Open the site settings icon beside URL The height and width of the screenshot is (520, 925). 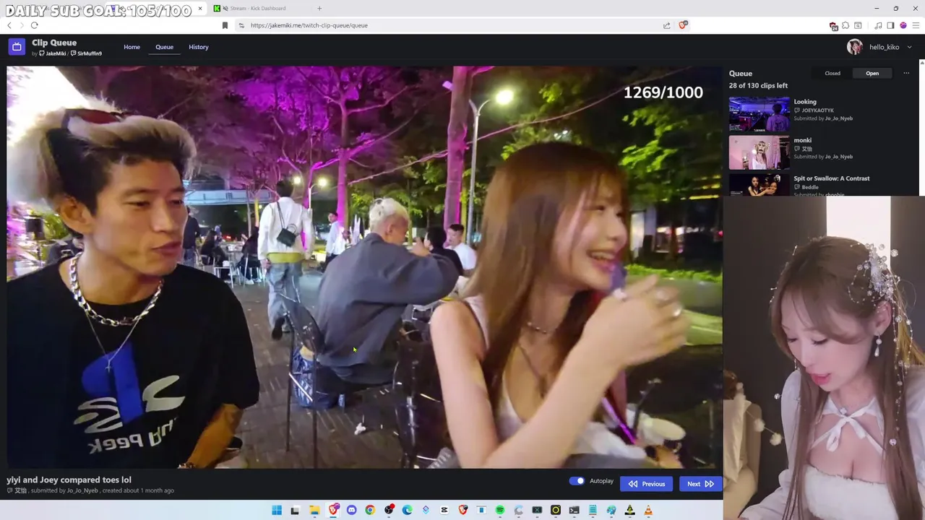[x=241, y=25]
